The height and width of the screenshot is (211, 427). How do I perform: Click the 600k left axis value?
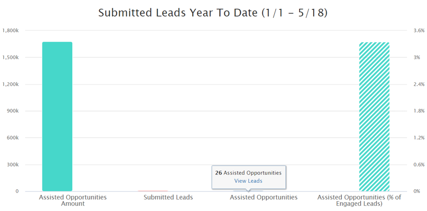click(13, 138)
